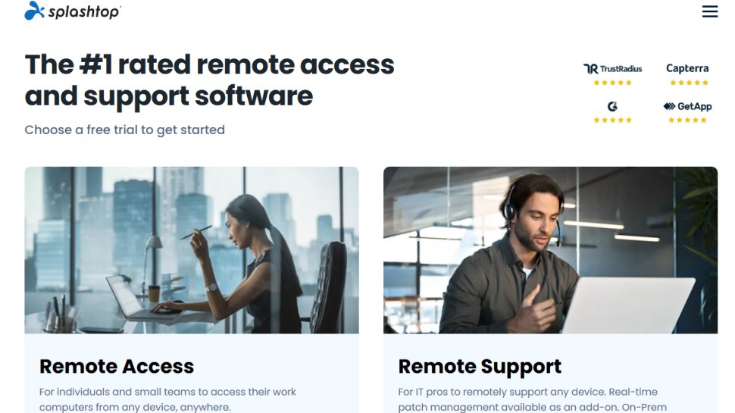Open the hamburger menu icon

(x=710, y=11)
